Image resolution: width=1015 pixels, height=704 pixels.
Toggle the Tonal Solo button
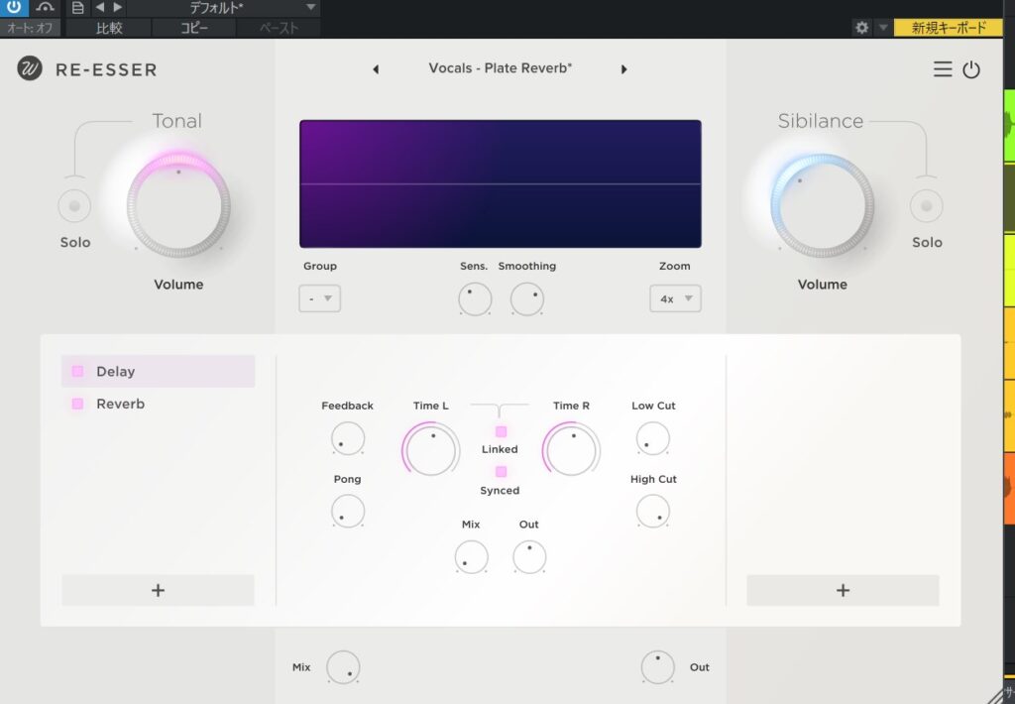point(74,206)
